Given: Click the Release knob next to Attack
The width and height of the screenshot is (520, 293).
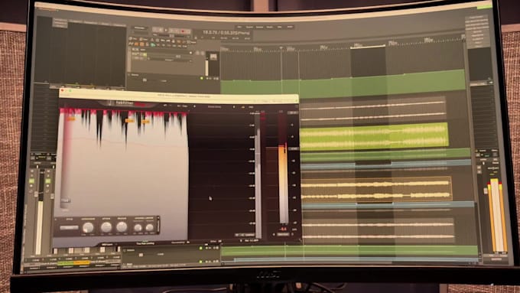Looking at the screenshot, I should click(122, 227).
